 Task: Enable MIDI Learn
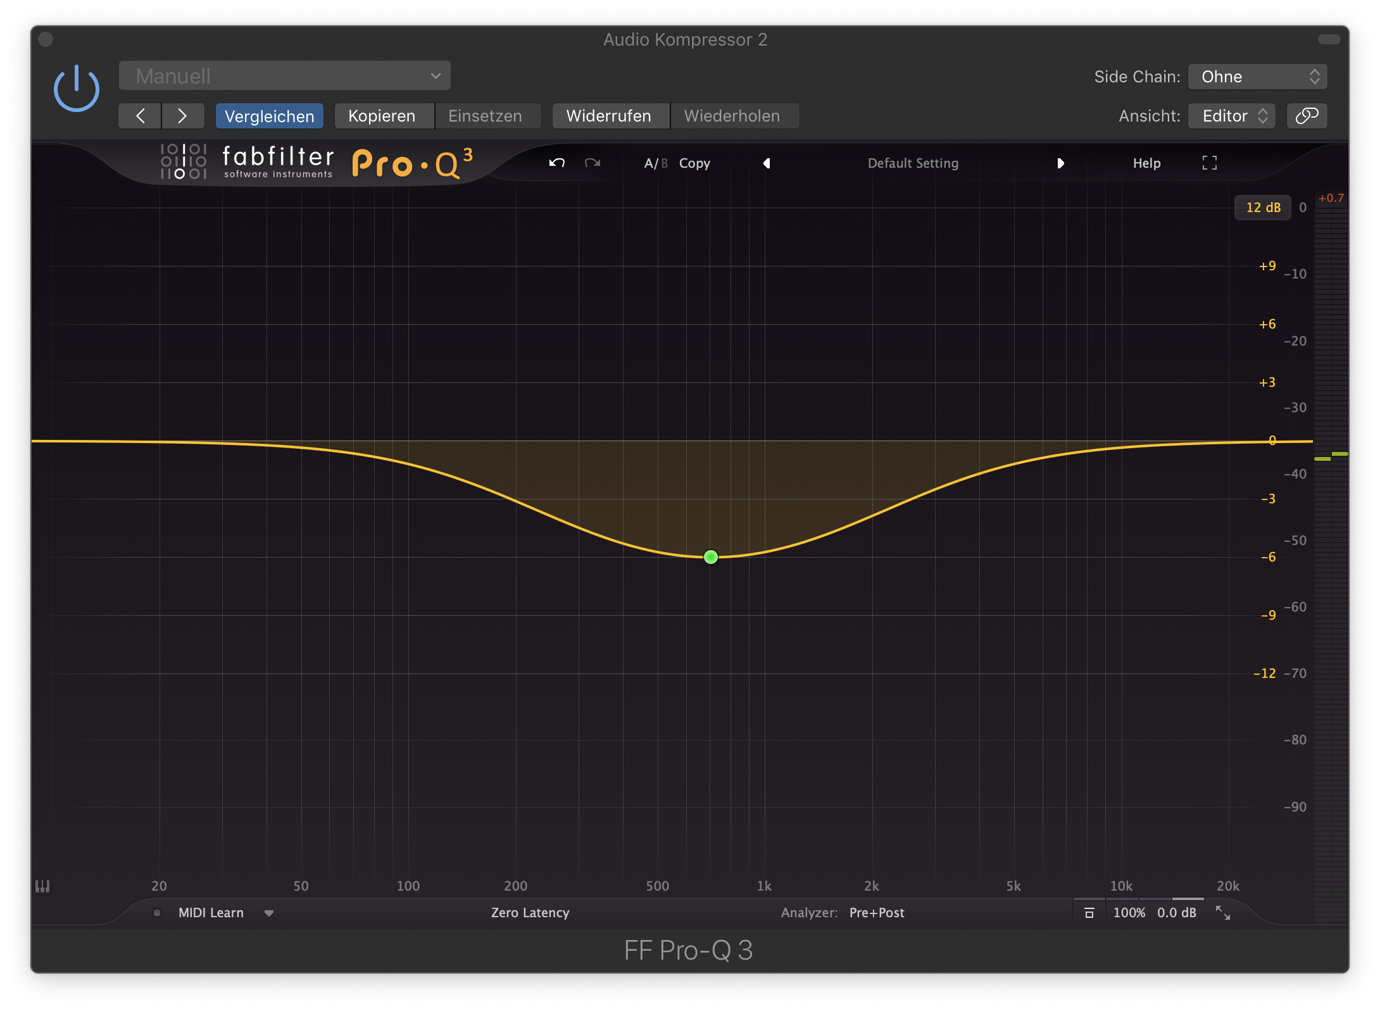[x=210, y=913]
